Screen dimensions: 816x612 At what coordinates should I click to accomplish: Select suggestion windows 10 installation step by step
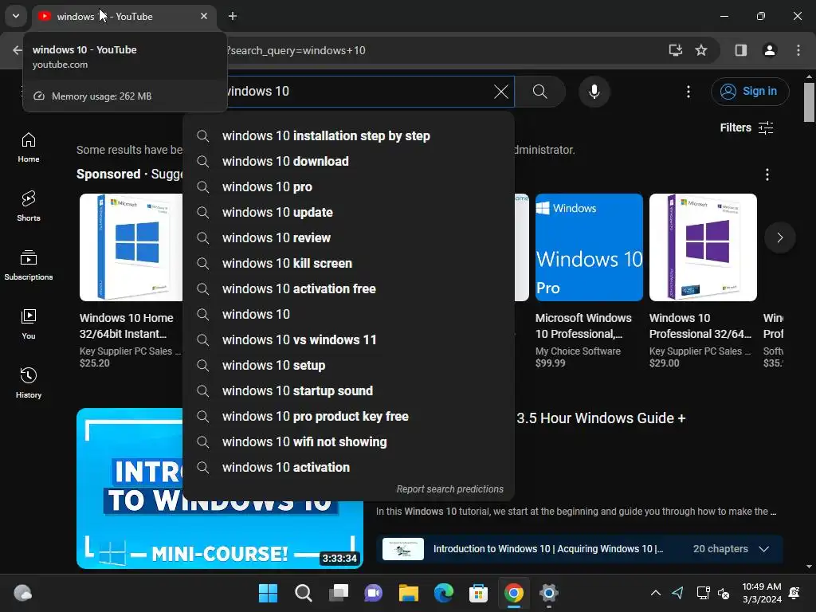click(349, 135)
